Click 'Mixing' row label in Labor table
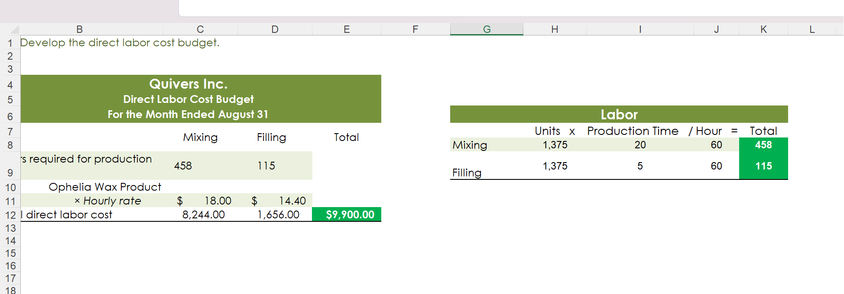 (x=470, y=145)
